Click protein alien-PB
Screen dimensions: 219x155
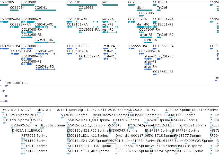point(150,61)
